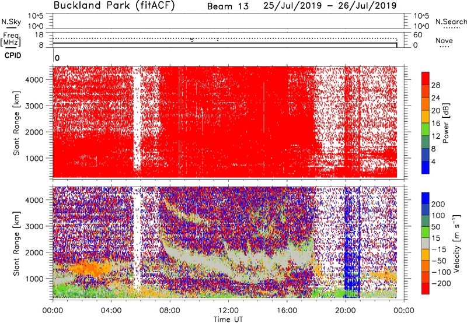This screenshot has height=323, width=467.
Task: Click the "20:00" time axis label
Action: point(345,311)
